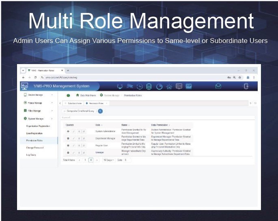
Task: Click the logout icon at header right
Action: (246, 86)
